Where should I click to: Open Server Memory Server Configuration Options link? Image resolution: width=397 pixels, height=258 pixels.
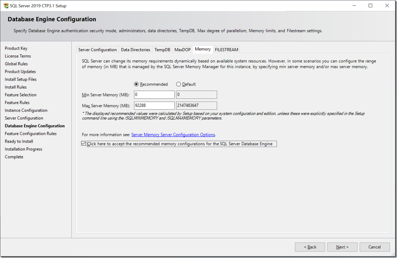pos(173,135)
